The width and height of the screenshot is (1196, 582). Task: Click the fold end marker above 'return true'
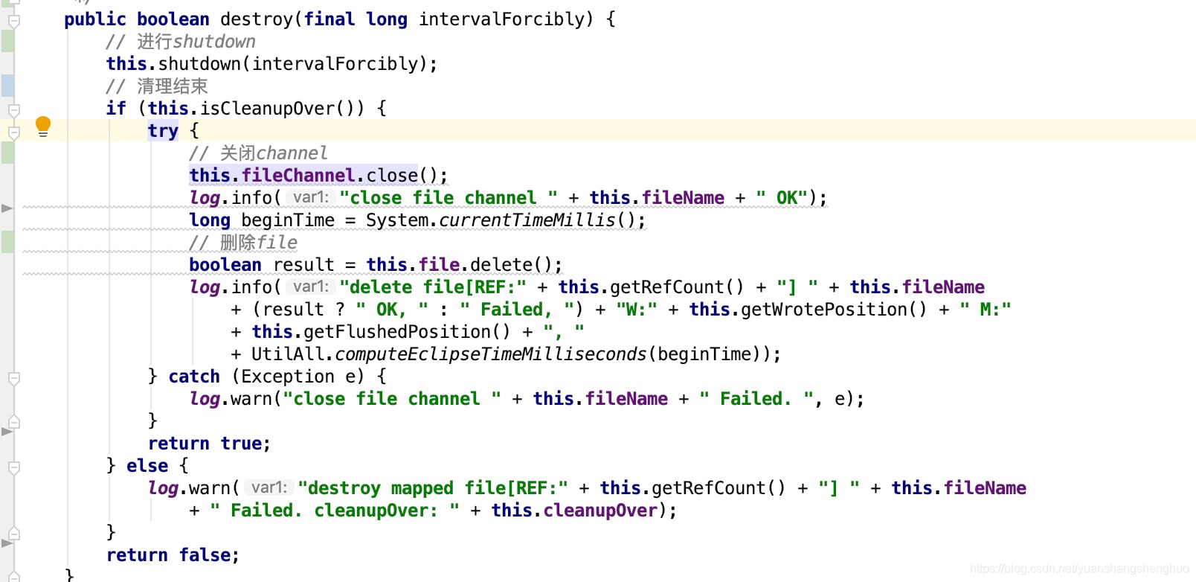tap(13, 422)
